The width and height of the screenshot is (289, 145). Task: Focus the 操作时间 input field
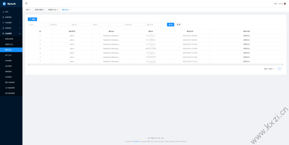(134, 25)
